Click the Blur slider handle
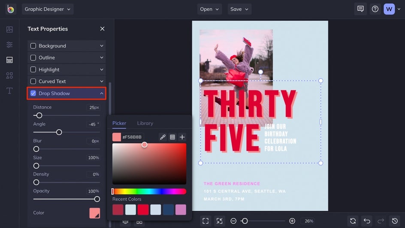Viewport: 405px width, 228px height. pyautogui.click(x=36, y=149)
